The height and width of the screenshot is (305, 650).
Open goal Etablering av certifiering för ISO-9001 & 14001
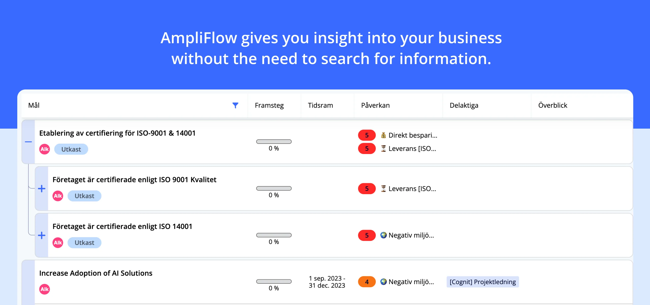click(x=117, y=133)
